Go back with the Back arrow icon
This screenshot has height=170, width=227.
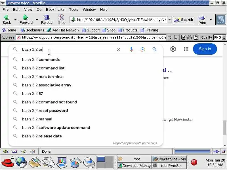[7, 18]
